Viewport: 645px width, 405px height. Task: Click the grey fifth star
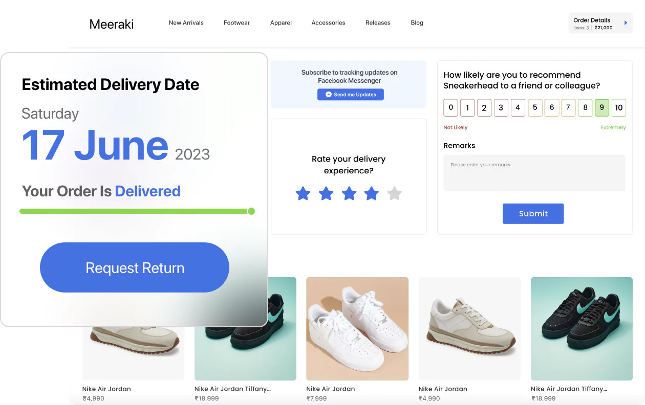coord(395,193)
